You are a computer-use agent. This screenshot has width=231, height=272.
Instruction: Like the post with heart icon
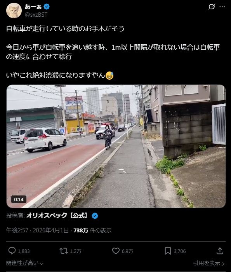116,251
